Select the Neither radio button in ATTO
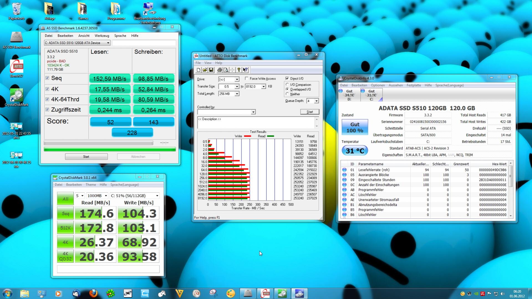Image resolution: width=532 pixels, height=299 pixels. tap(287, 94)
